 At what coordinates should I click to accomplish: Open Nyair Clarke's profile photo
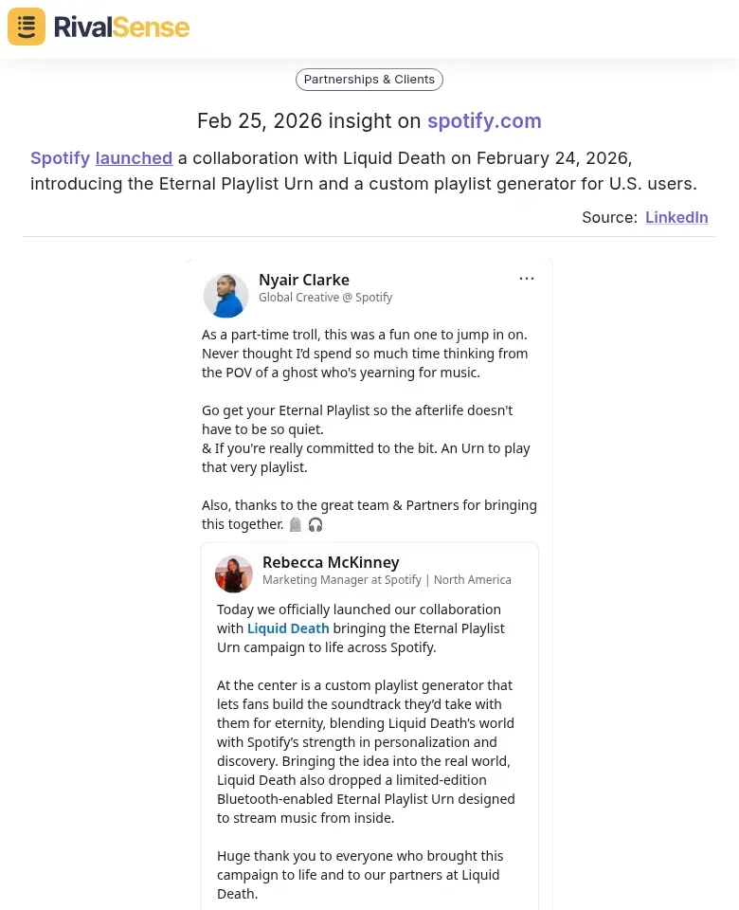(225, 295)
